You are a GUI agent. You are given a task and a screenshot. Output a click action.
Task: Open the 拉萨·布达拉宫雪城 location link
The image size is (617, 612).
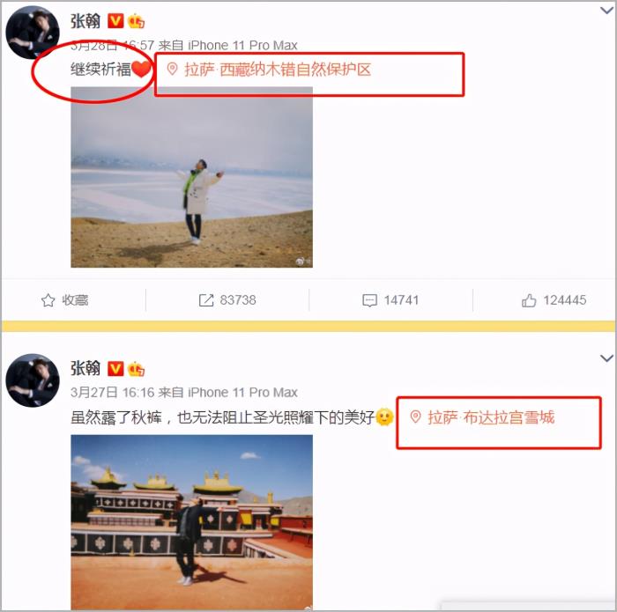click(491, 417)
